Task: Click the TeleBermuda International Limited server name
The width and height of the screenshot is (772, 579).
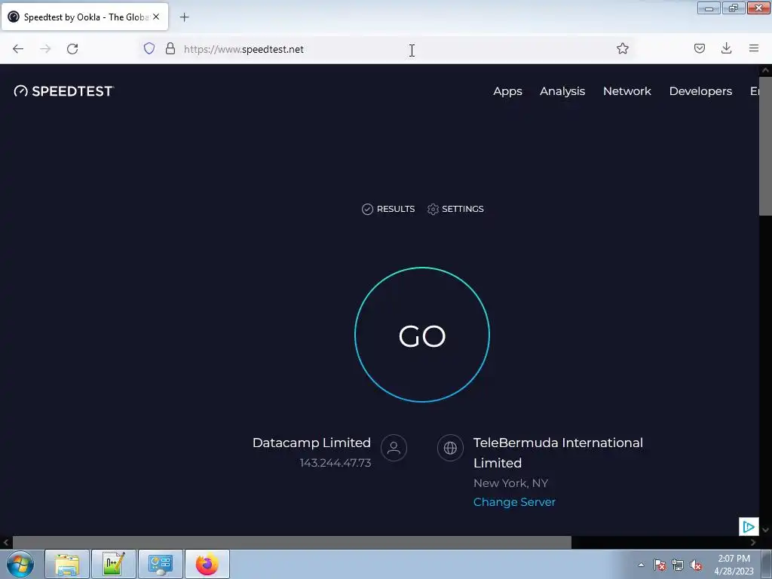Action: tap(559, 452)
